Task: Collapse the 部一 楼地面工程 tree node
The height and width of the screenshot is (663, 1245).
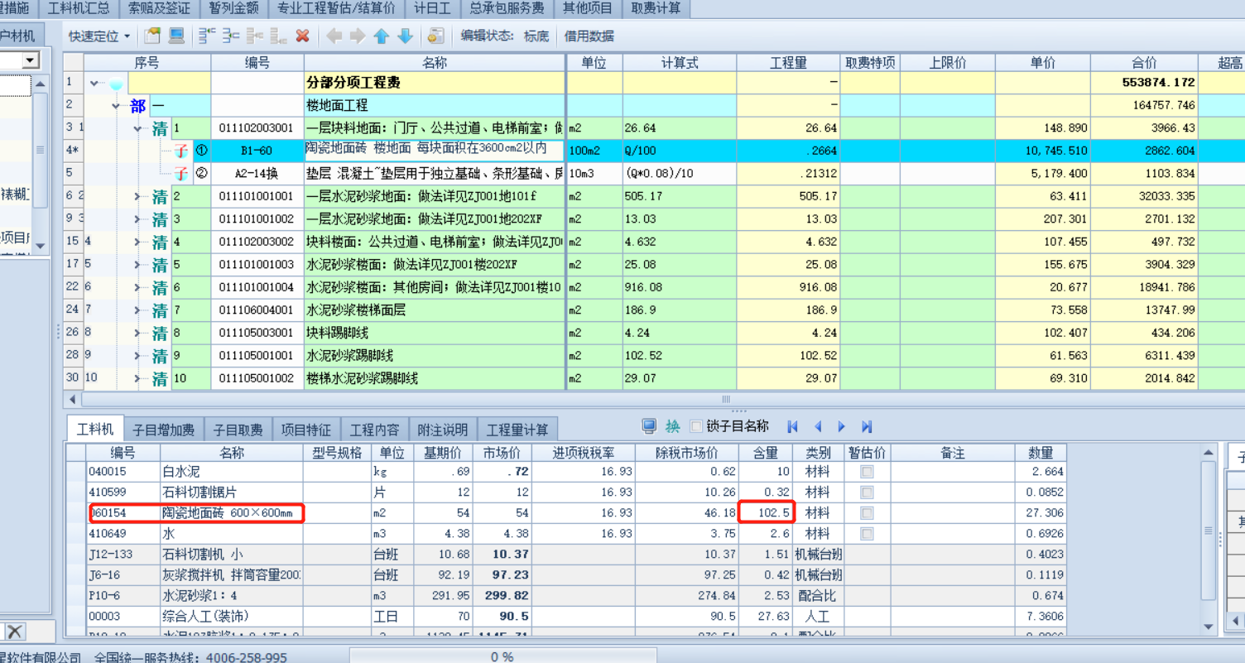Action: point(115,104)
